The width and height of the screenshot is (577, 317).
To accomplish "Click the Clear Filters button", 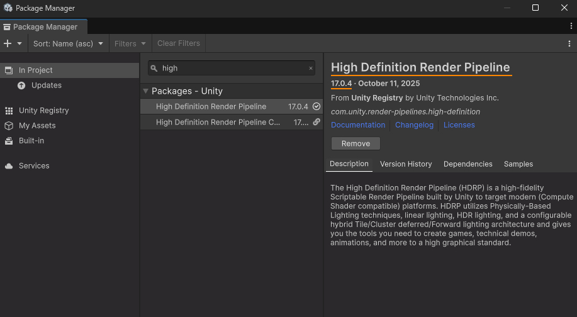I will [179, 43].
